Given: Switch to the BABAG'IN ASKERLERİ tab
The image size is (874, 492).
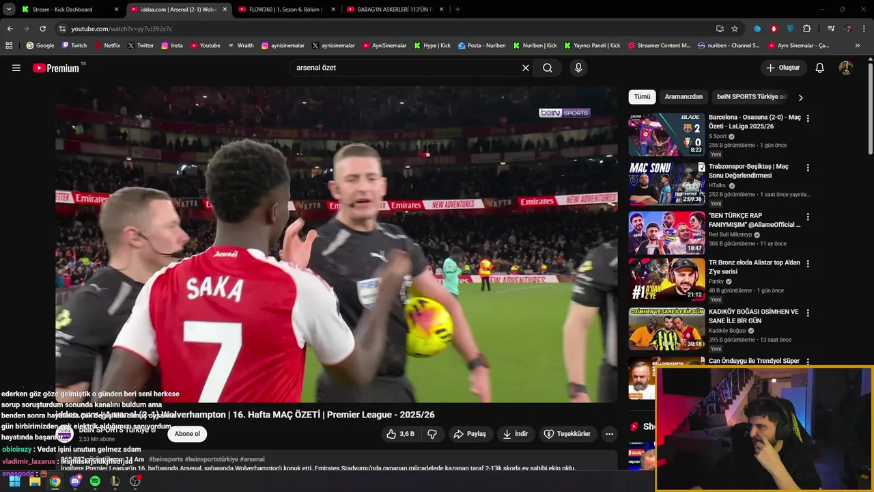Looking at the screenshot, I should pyautogui.click(x=395, y=10).
